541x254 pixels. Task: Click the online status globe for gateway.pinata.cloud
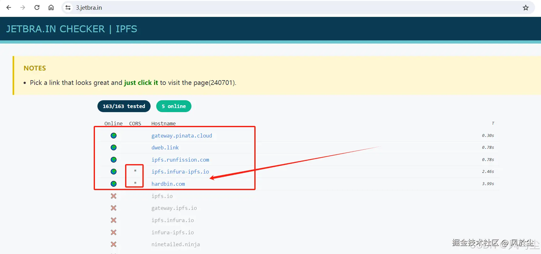coord(113,136)
